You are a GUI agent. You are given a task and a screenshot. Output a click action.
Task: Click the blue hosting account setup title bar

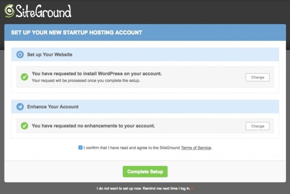click(x=145, y=33)
